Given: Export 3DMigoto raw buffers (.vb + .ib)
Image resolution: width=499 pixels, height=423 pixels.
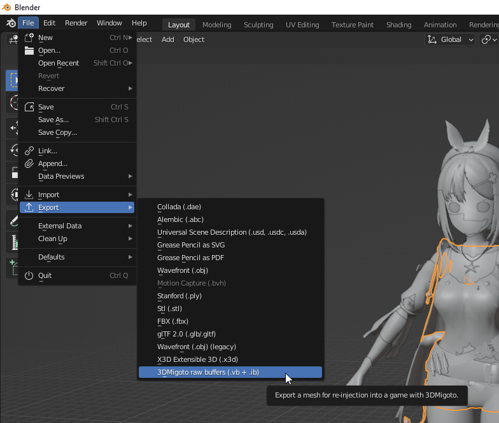Looking at the screenshot, I should (x=230, y=372).
